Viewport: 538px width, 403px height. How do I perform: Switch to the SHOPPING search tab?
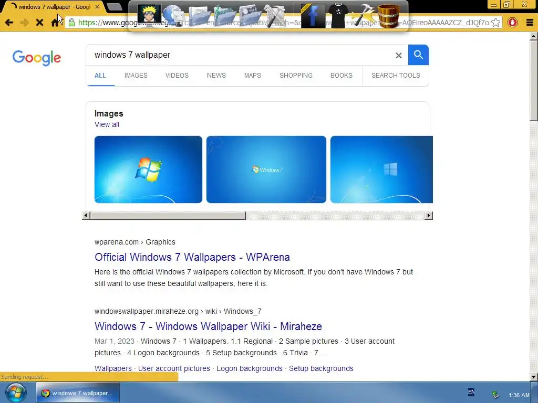pos(296,76)
